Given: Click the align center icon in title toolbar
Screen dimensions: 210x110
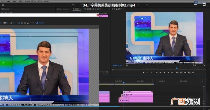Looking at the screenshot, I should tap(22, 23).
